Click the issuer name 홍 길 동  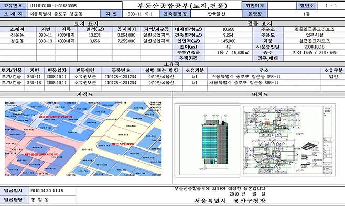pyautogui.click(x=39, y=200)
